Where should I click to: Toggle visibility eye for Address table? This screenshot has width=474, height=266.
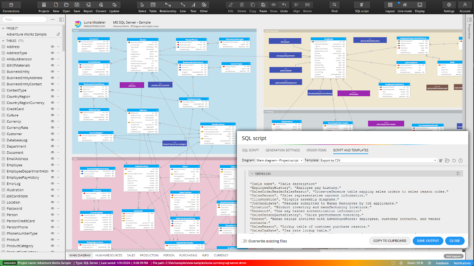point(53,47)
